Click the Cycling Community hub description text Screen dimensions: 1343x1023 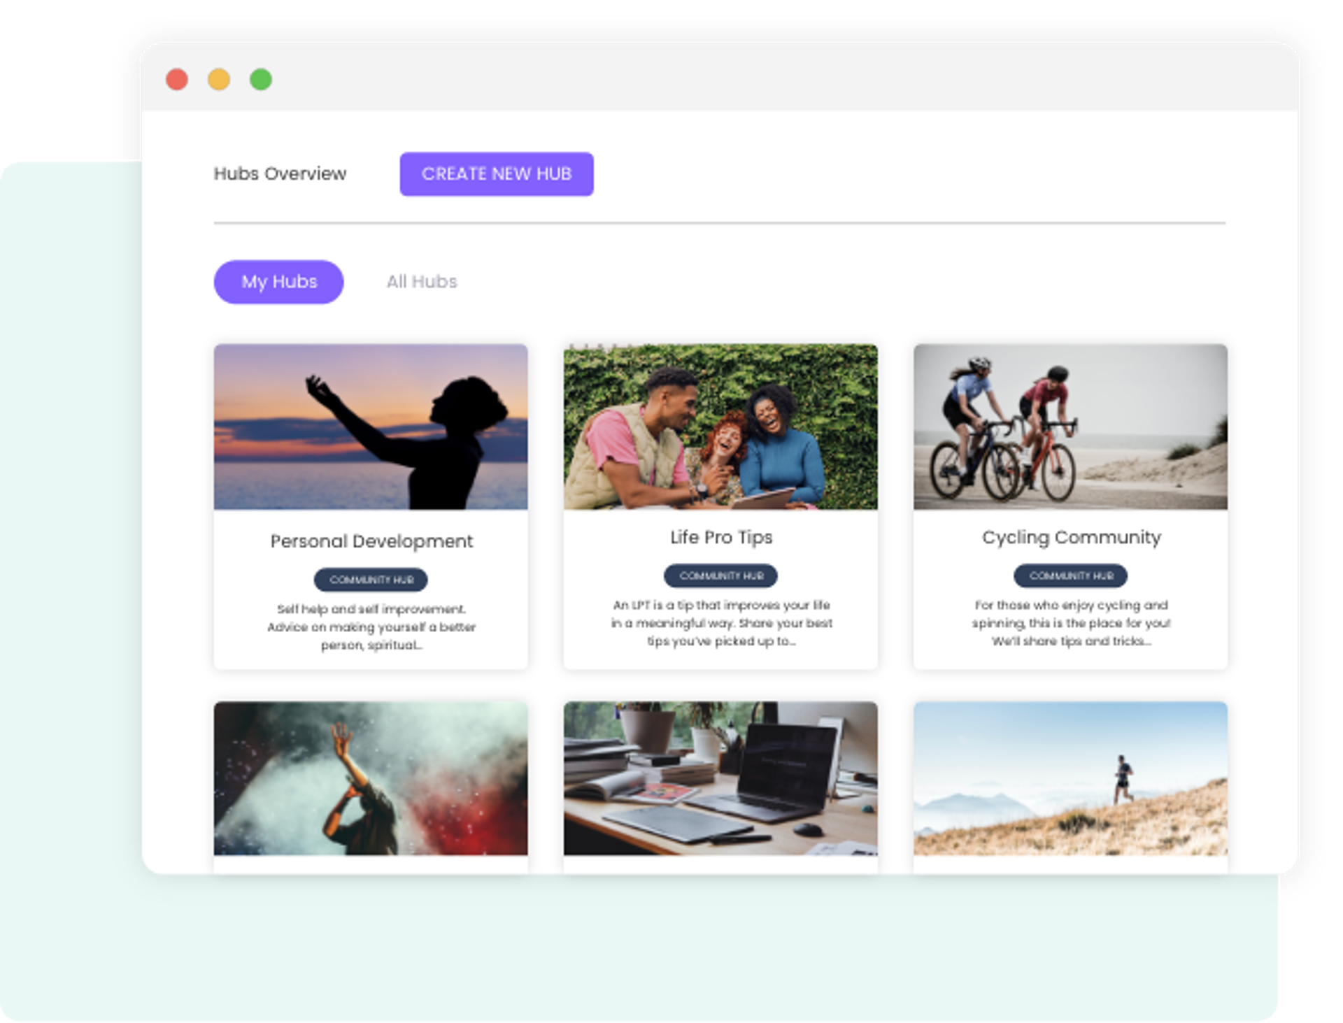1071,624
